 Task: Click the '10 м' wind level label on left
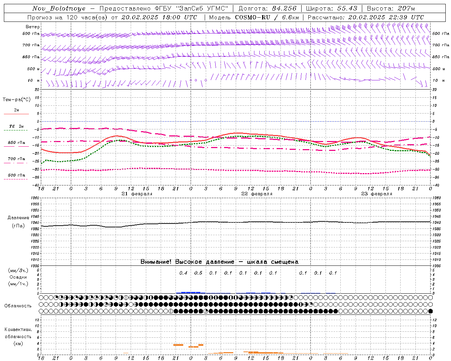pos(33,80)
